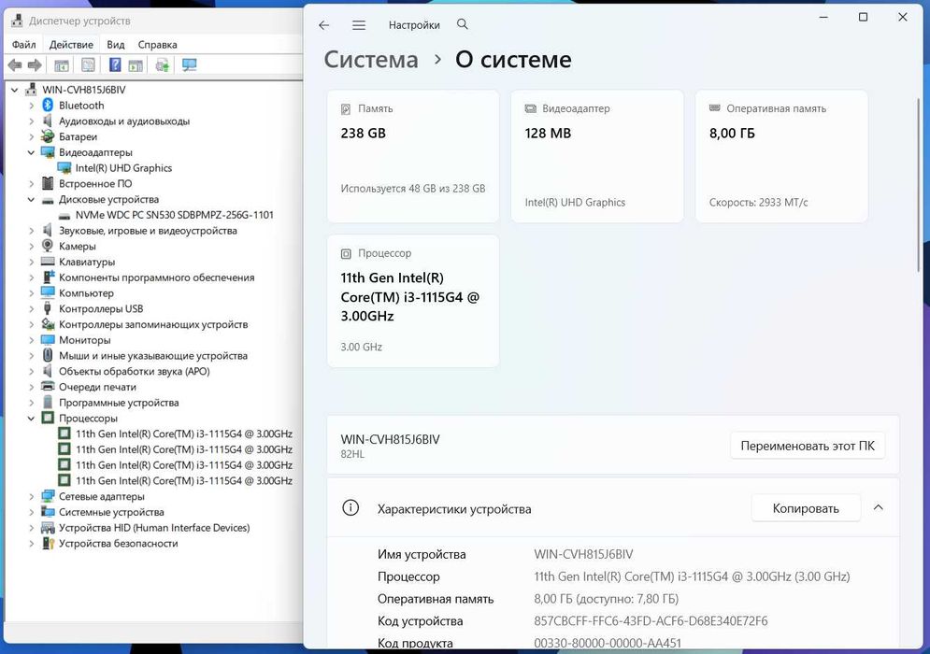Open the Файл menu
930x654 pixels.
pyautogui.click(x=23, y=45)
